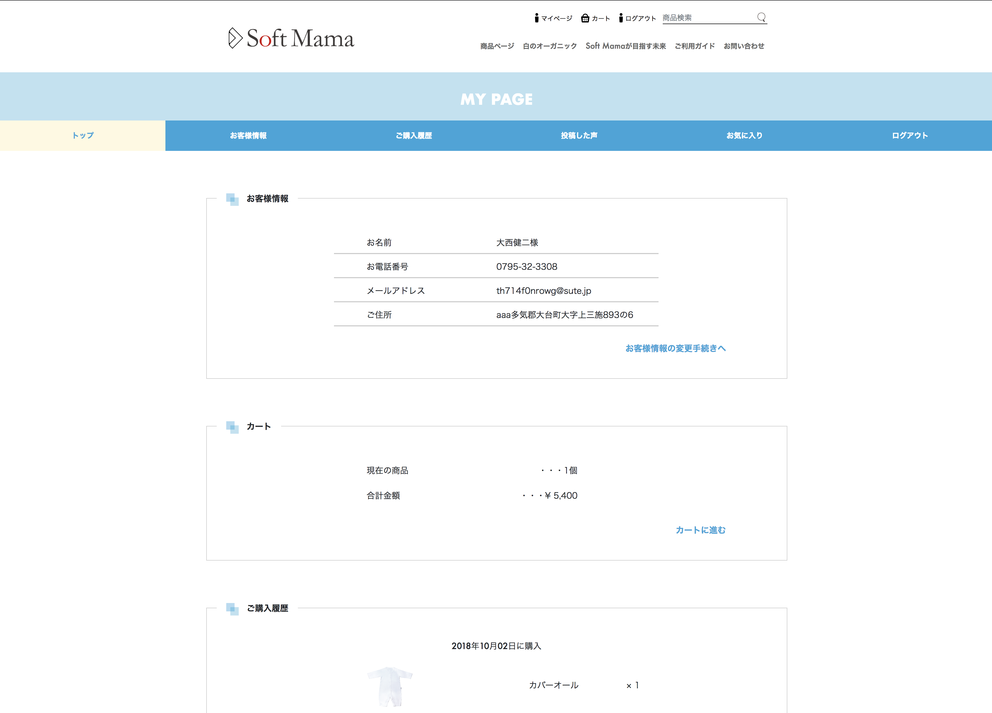Open マイページ link in header
Screen dimensions: 992x713
pyautogui.click(x=557, y=18)
